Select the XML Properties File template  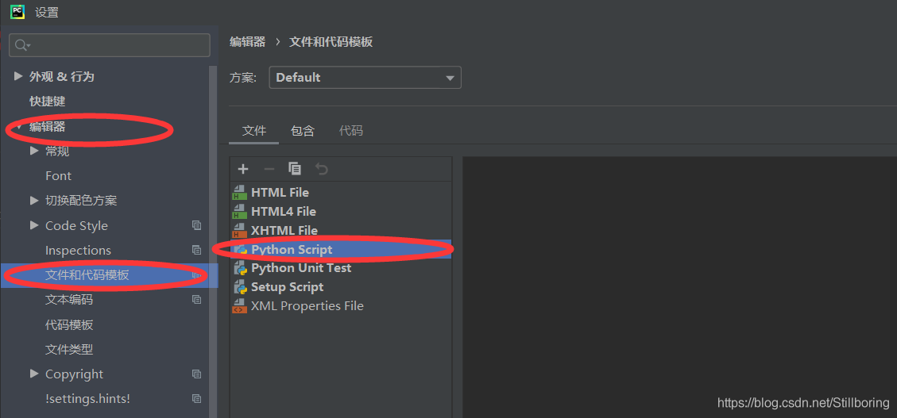coord(307,306)
